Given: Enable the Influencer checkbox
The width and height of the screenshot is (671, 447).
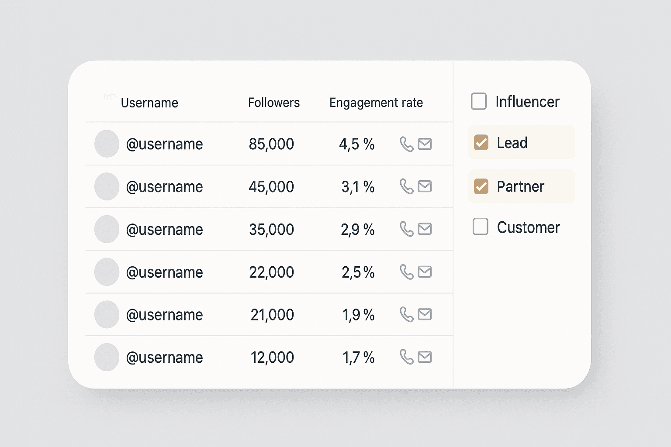Looking at the screenshot, I should [x=479, y=101].
